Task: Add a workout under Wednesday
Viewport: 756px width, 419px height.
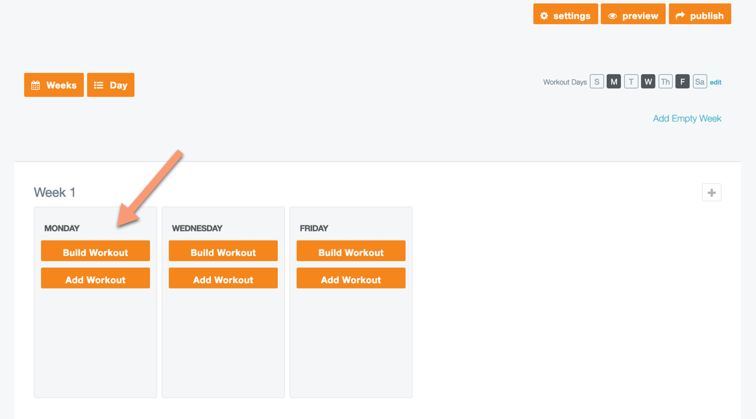Action: click(223, 277)
